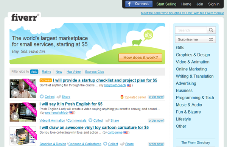The width and height of the screenshot is (227, 147).
Task: Open Start Selling in top navigation
Action: pos(166,4)
